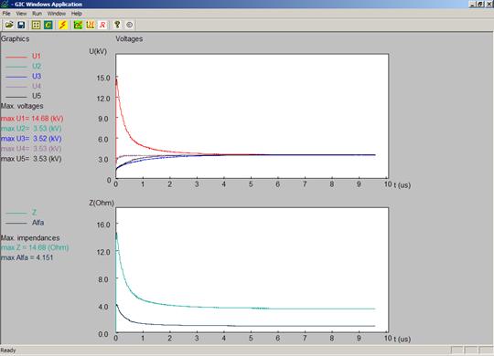Click the blue U3 legend line
The width and height of the screenshot is (494, 356).
pyautogui.click(x=16, y=77)
